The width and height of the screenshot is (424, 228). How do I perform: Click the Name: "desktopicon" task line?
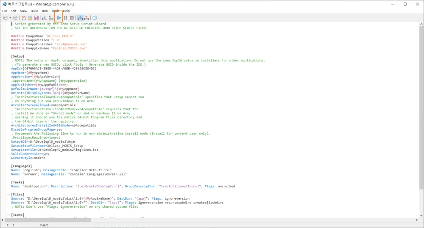coord(123,186)
